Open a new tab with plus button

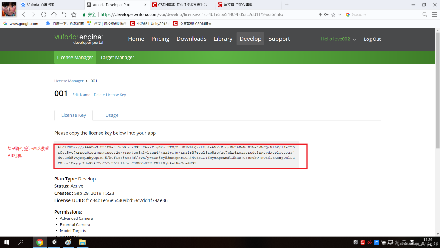click(x=287, y=4)
